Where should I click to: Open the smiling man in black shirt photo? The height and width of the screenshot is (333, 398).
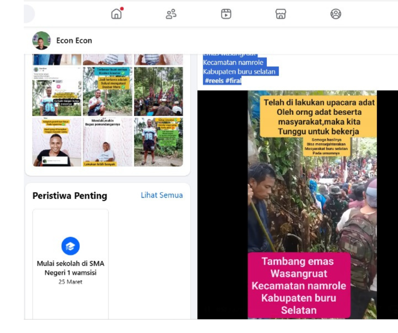57,142
